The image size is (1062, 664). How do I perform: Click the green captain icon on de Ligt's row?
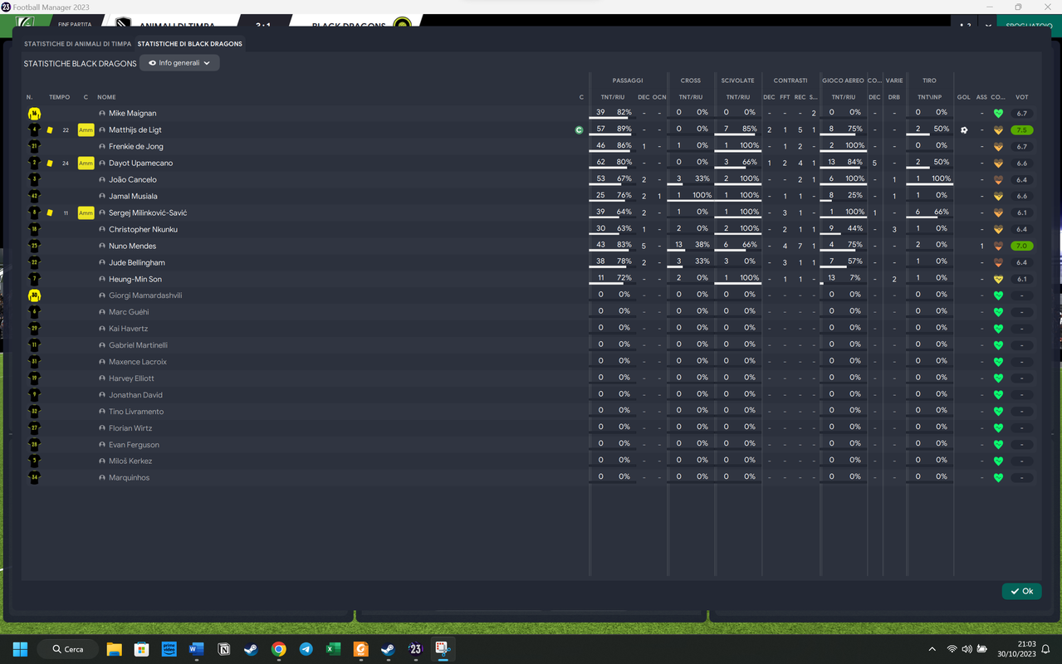(x=579, y=129)
